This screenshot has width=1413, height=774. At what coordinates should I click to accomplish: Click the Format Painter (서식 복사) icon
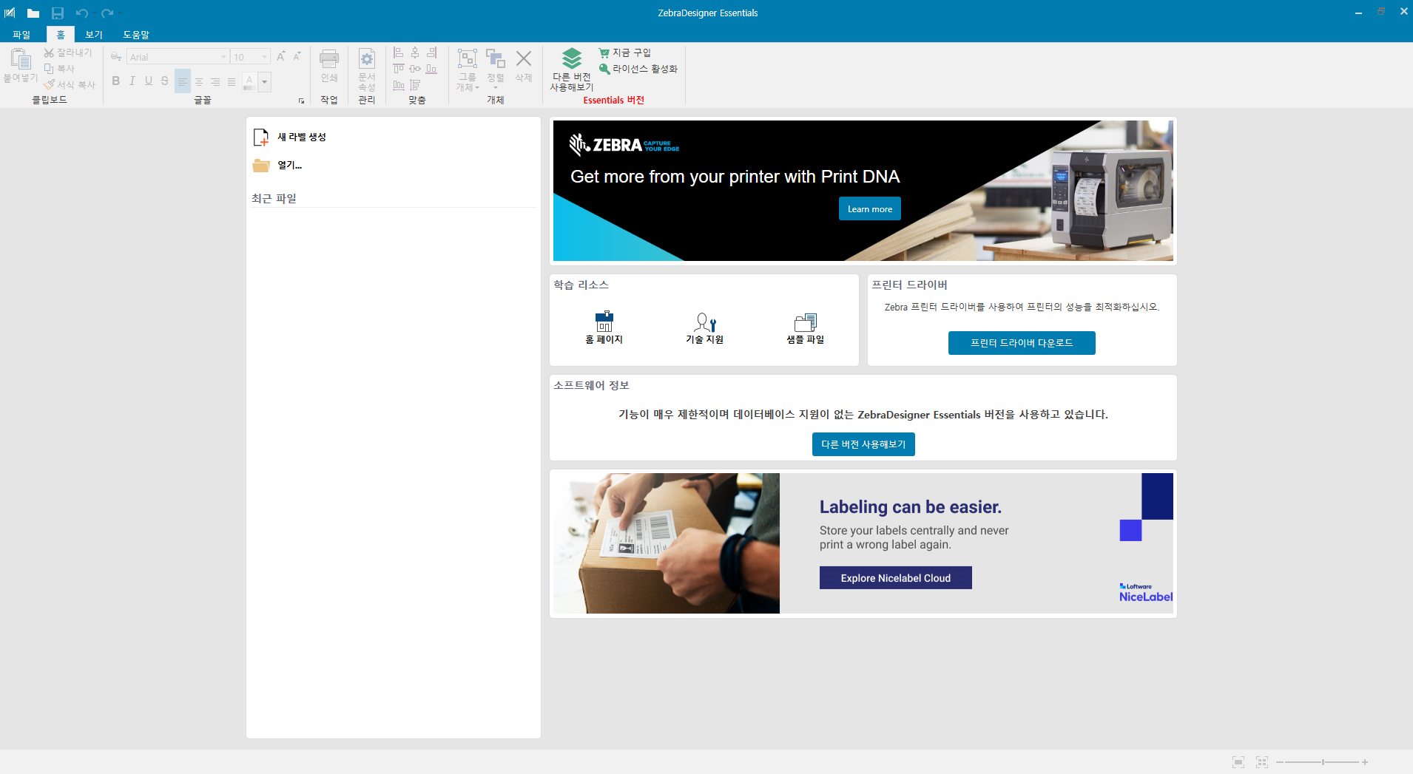[x=49, y=84]
